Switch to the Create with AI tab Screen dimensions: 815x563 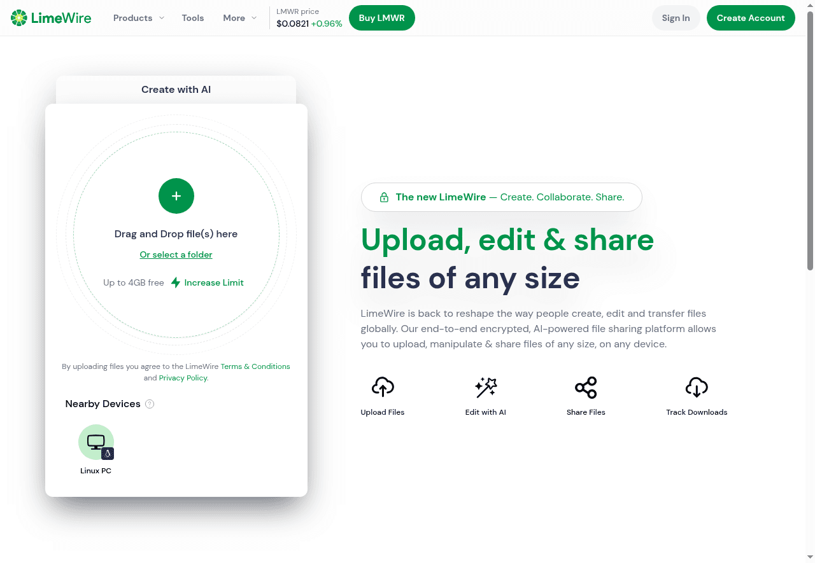point(176,90)
